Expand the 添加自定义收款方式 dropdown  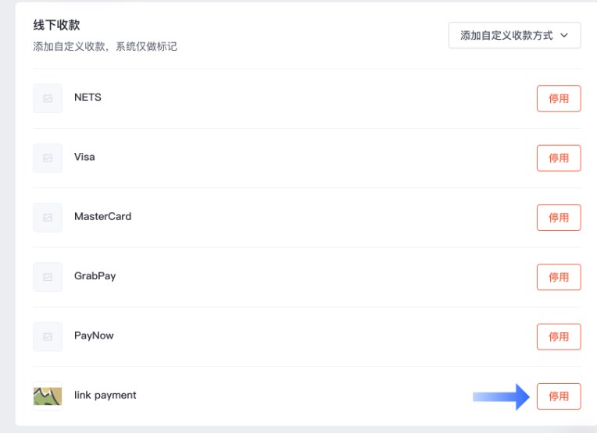click(514, 35)
